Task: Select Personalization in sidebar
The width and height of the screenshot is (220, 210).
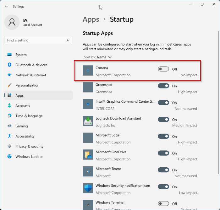Action: (x=39, y=85)
